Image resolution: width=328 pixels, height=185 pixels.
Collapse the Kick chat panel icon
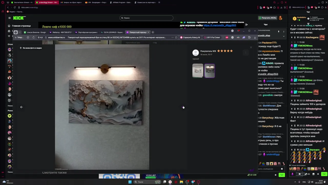pyautogui.click(x=246, y=25)
